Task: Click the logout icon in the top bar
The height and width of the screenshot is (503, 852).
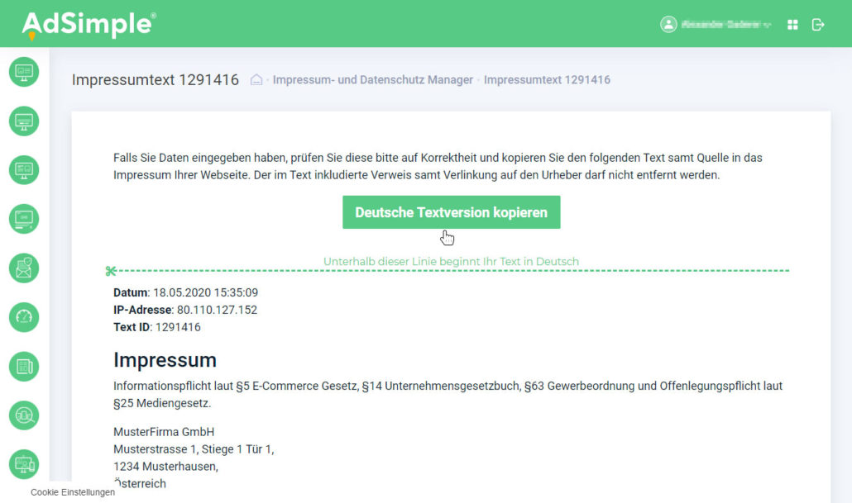Action: click(x=818, y=24)
